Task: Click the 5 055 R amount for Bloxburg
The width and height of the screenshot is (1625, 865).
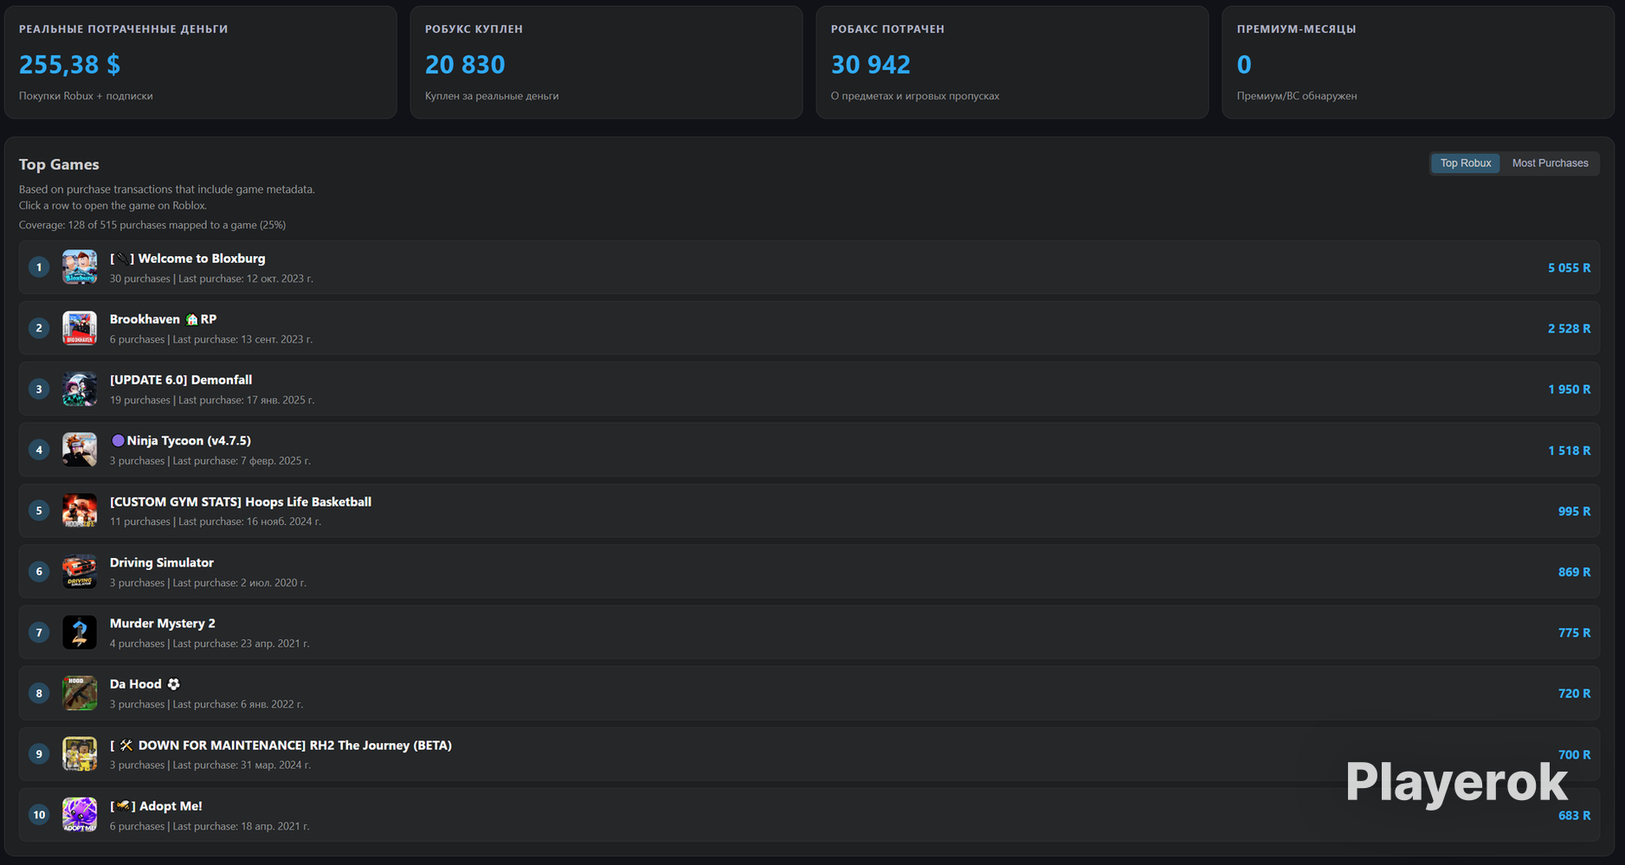Action: [x=1569, y=268]
